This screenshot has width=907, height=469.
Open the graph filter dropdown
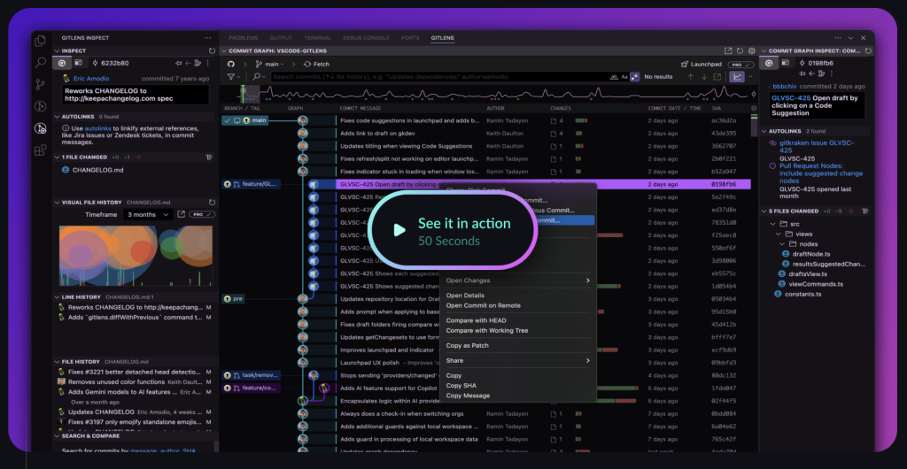[234, 76]
